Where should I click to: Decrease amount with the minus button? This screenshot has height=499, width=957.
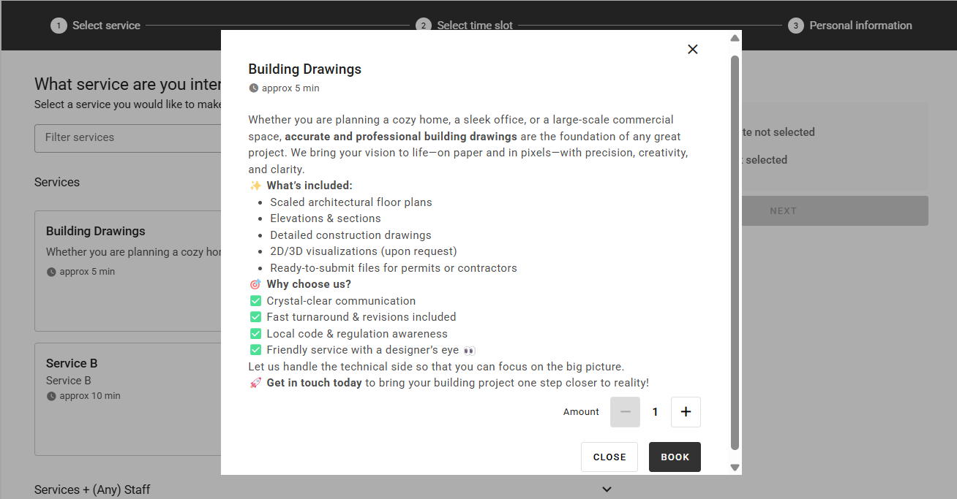click(625, 412)
